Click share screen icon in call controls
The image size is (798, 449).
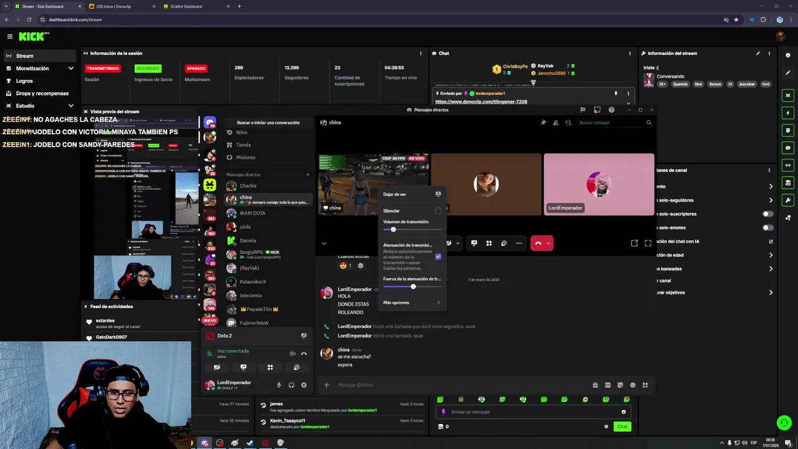click(474, 243)
